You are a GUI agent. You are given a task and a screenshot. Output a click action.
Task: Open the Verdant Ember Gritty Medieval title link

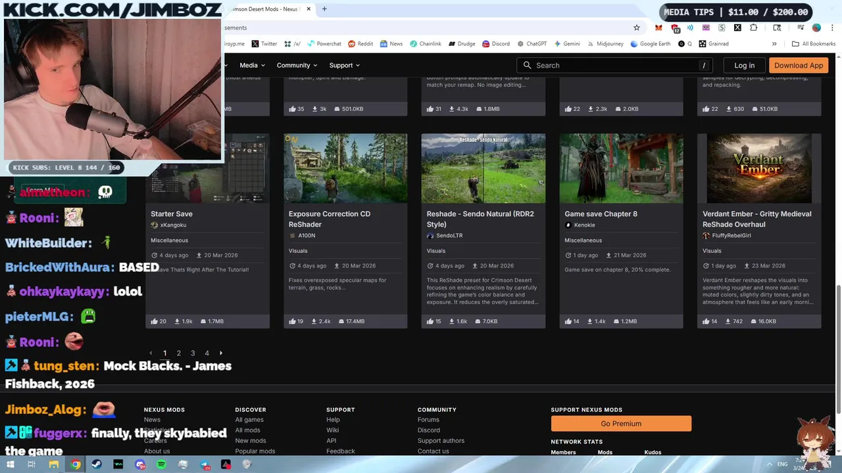click(757, 219)
